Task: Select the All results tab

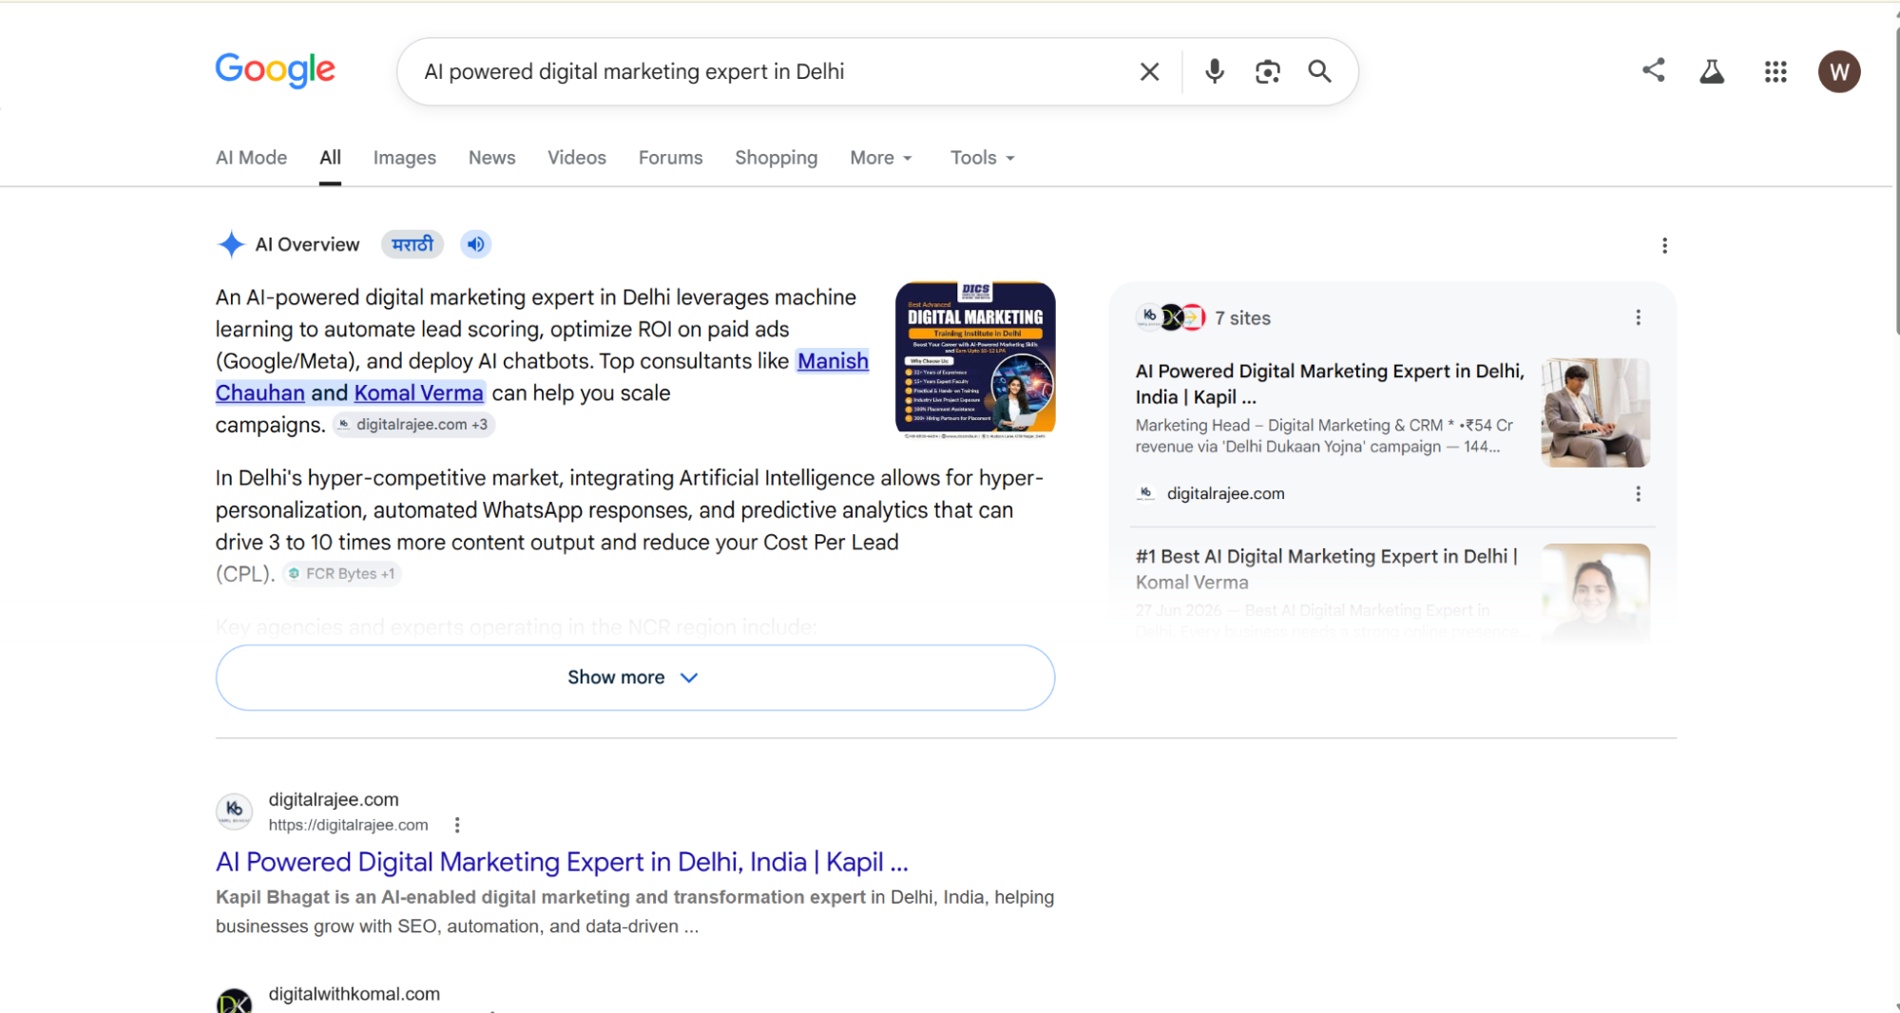Action: point(330,158)
